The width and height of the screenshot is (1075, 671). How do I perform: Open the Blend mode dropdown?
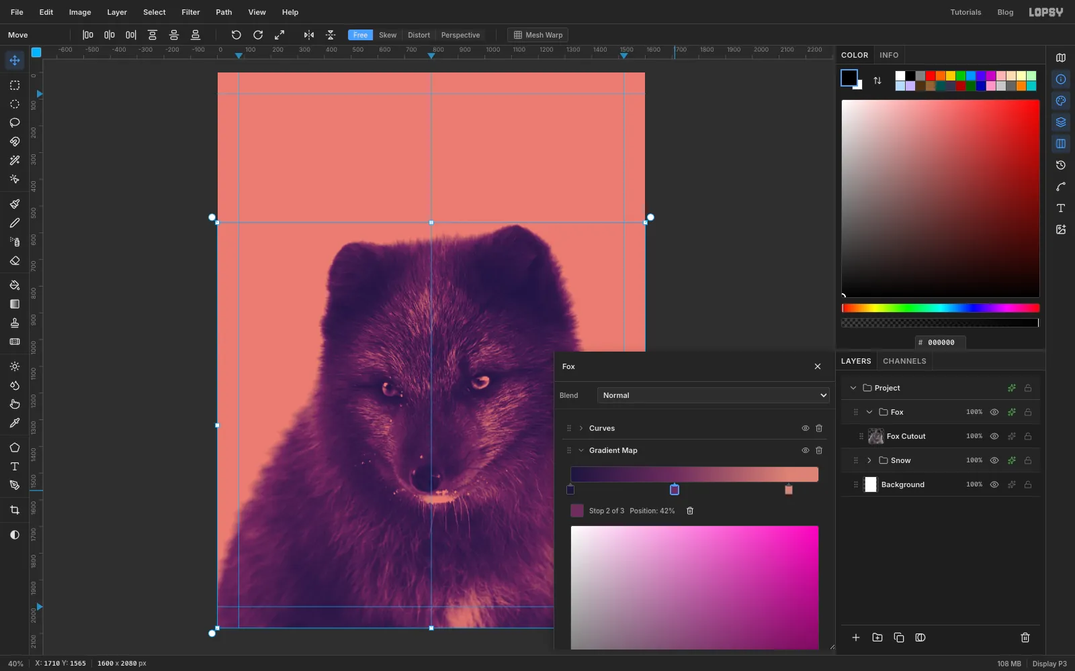pos(714,395)
